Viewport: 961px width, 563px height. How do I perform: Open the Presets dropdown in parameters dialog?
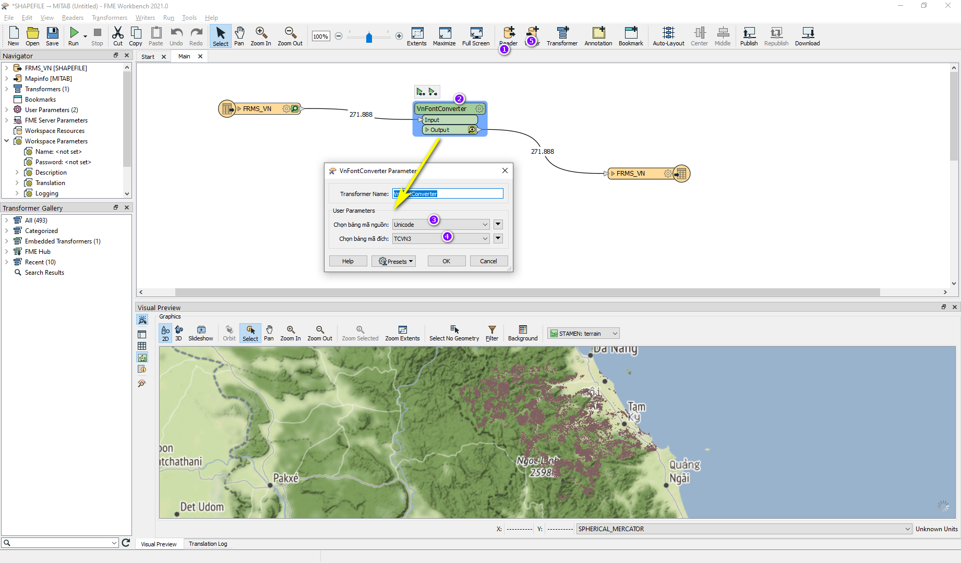[393, 261]
